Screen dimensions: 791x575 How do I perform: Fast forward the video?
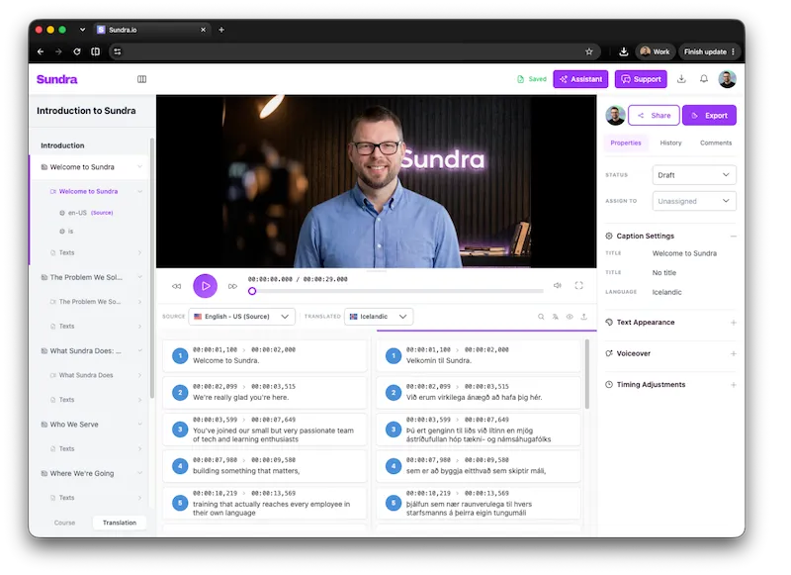point(232,286)
